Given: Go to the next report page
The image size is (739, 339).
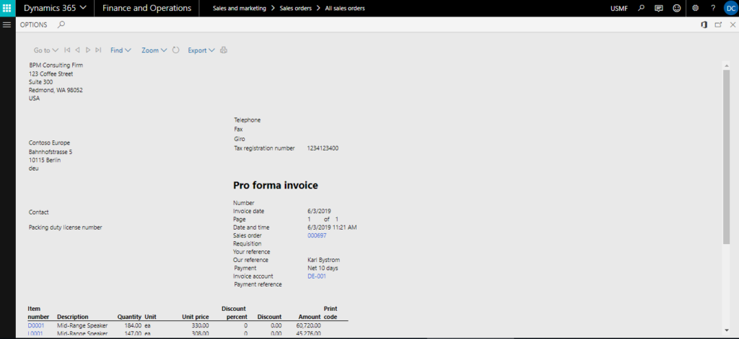Looking at the screenshot, I should point(88,50).
